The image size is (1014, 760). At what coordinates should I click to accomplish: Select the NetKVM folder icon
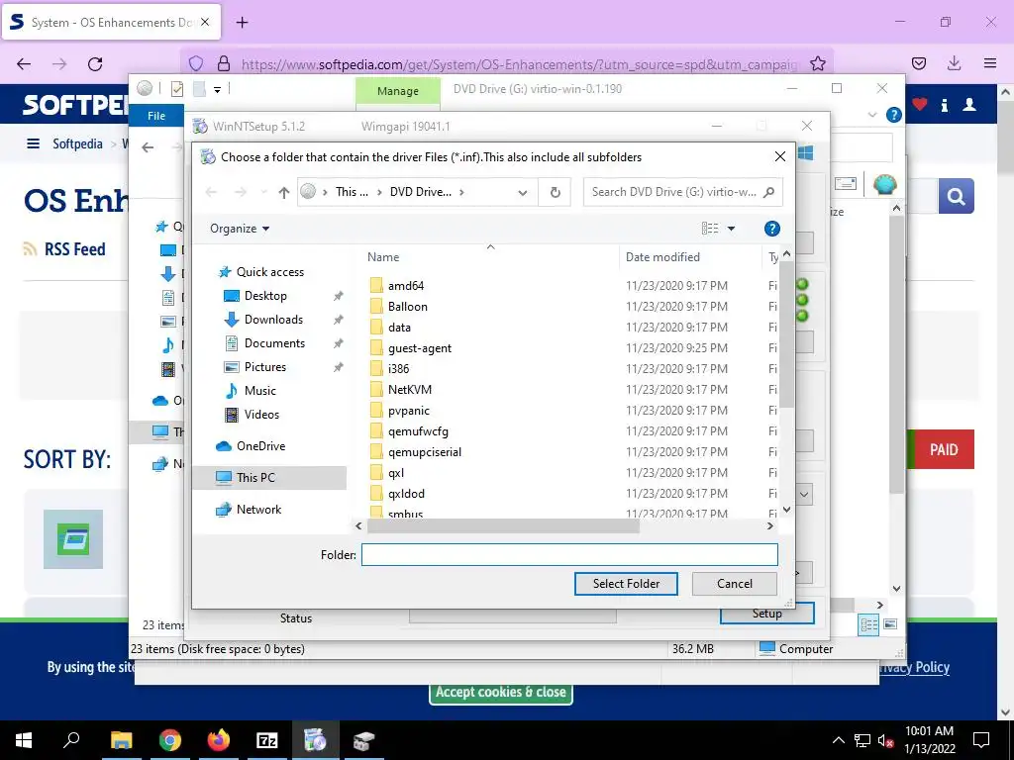(x=376, y=389)
